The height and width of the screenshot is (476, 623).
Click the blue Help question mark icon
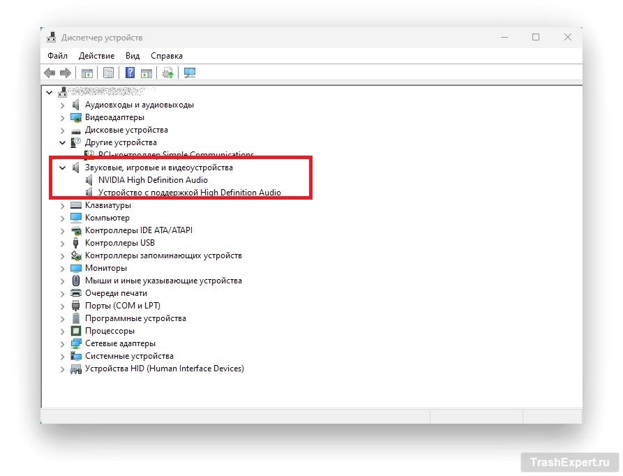pos(130,73)
